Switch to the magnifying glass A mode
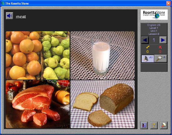Viewport: 172px width, 135px height. tap(161, 59)
